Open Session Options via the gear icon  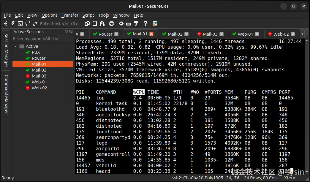tap(121, 24)
